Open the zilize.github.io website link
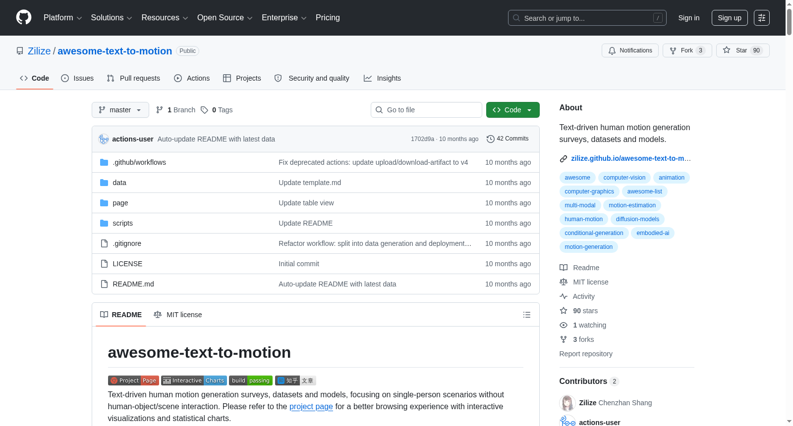The width and height of the screenshot is (793, 426). coord(630,158)
